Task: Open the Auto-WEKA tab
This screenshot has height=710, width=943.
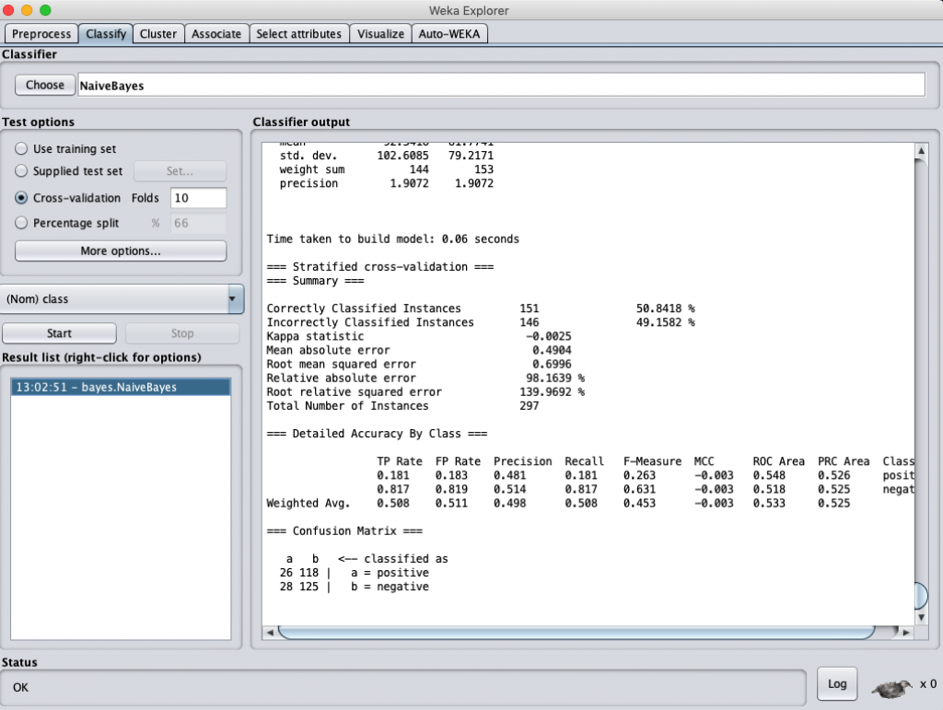Action: tap(449, 34)
